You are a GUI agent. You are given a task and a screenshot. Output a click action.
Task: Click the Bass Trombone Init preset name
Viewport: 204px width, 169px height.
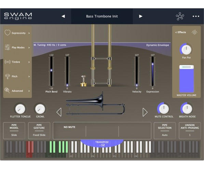coord(102,16)
